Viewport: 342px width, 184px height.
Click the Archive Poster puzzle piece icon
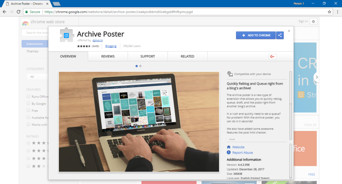[66, 35]
